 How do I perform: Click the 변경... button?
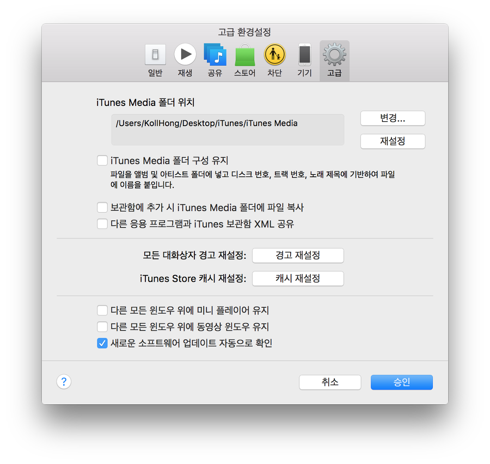393,118
